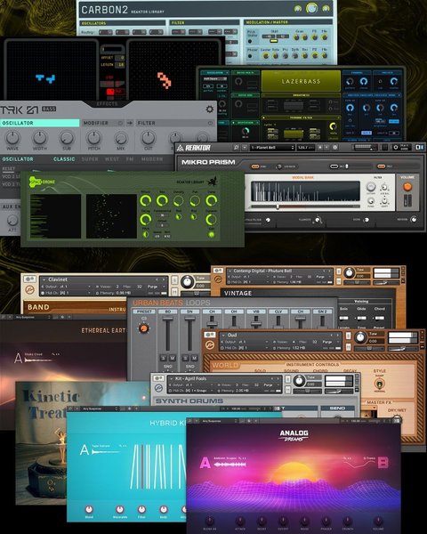Choose the MODERN oscillator mode in TRK-01
This screenshot has height=534, width=427.
click(x=152, y=159)
